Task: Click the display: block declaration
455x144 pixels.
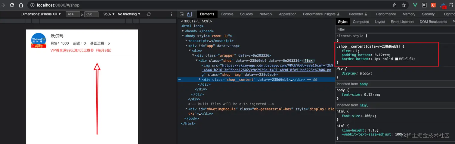Action: coord(357,73)
